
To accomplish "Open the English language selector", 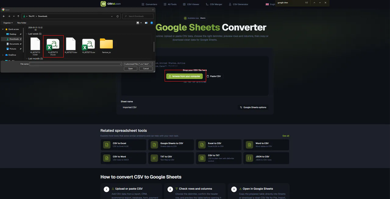I will (270, 4).
